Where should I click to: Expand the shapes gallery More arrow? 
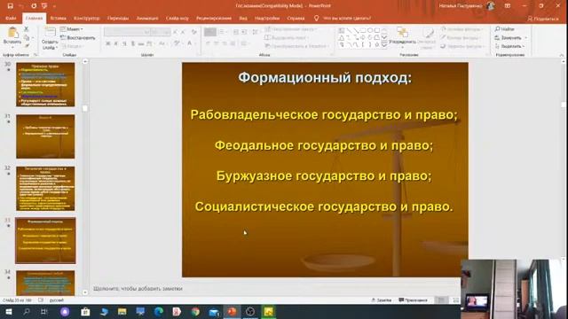pyautogui.click(x=384, y=45)
